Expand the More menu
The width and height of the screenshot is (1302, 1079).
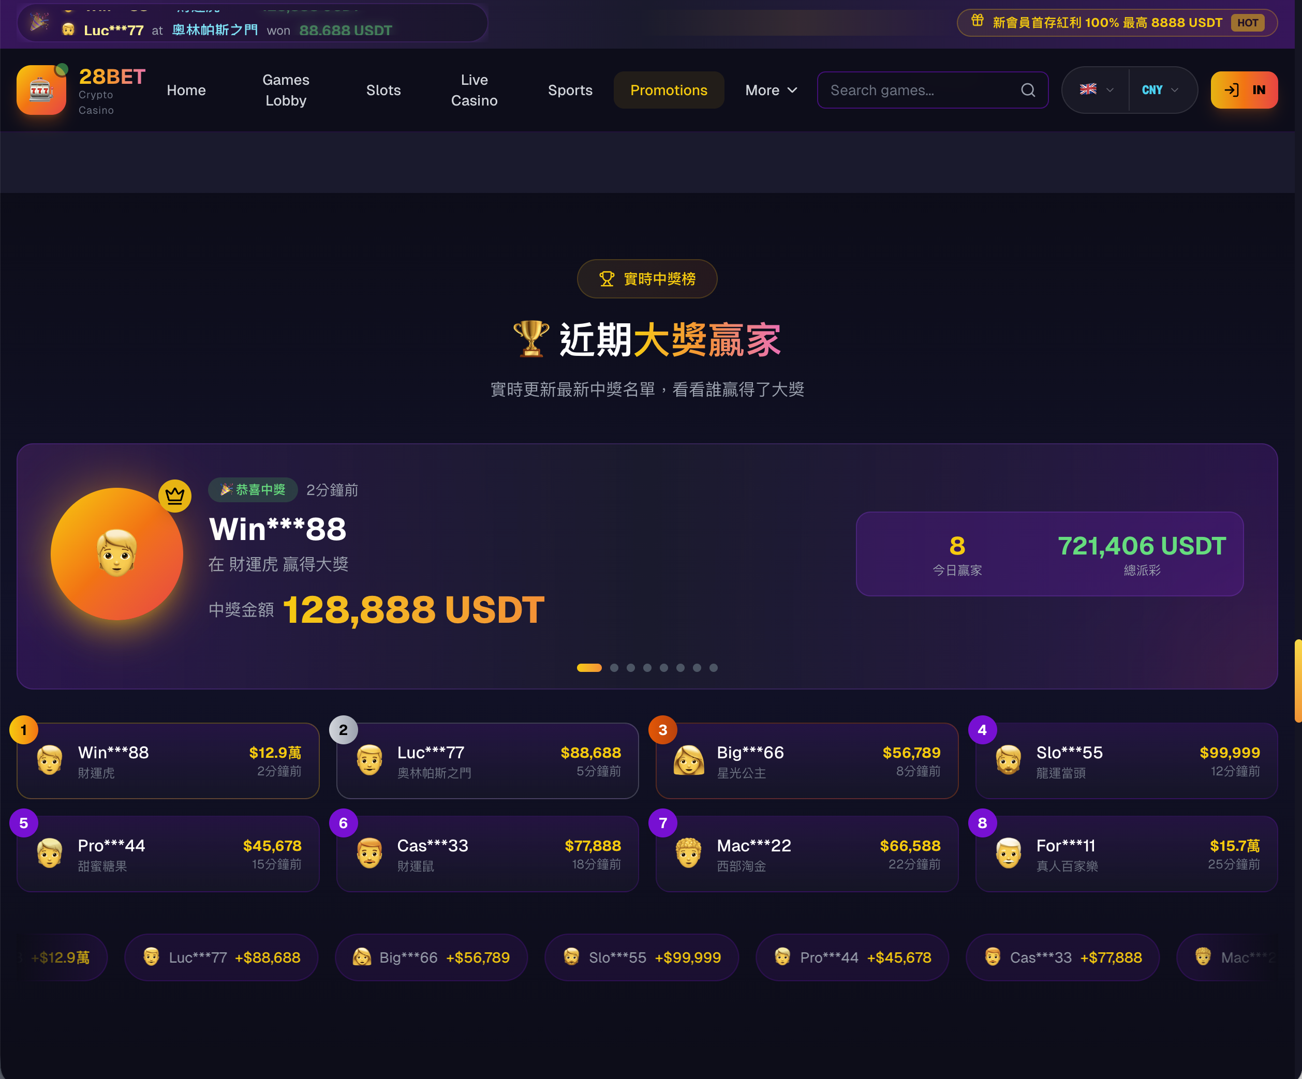[771, 90]
